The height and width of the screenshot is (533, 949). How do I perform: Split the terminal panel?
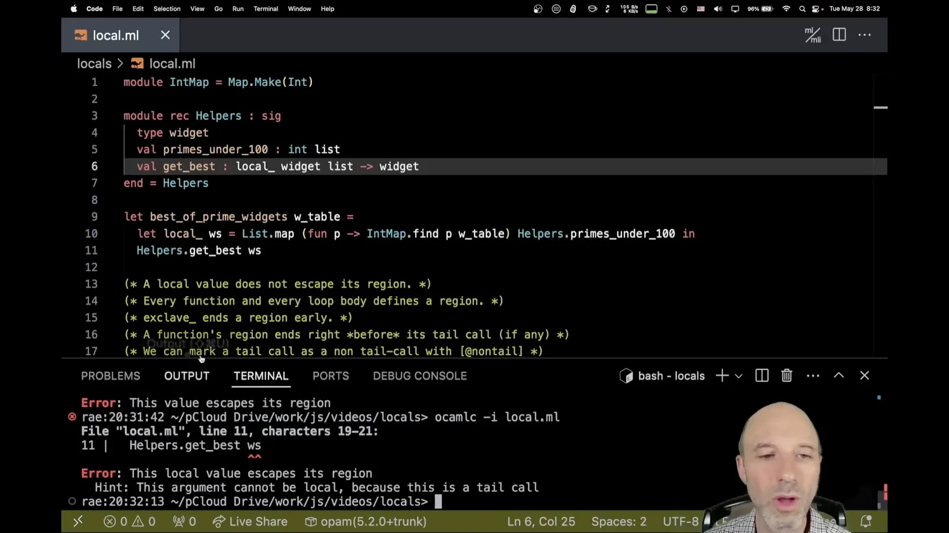tap(762, 375)
